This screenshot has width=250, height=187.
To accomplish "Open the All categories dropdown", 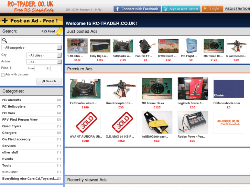I will click(31, 48).
